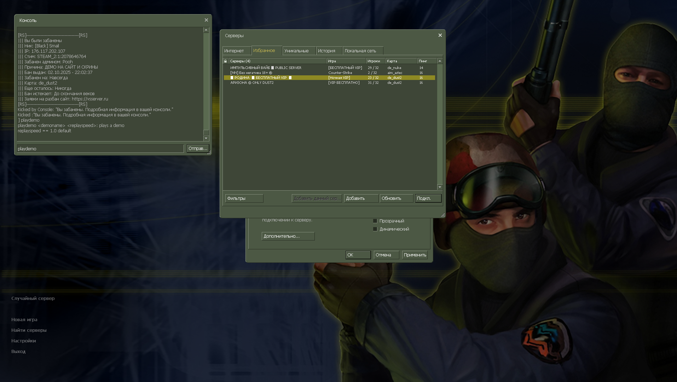Click the console command input field

100,149
